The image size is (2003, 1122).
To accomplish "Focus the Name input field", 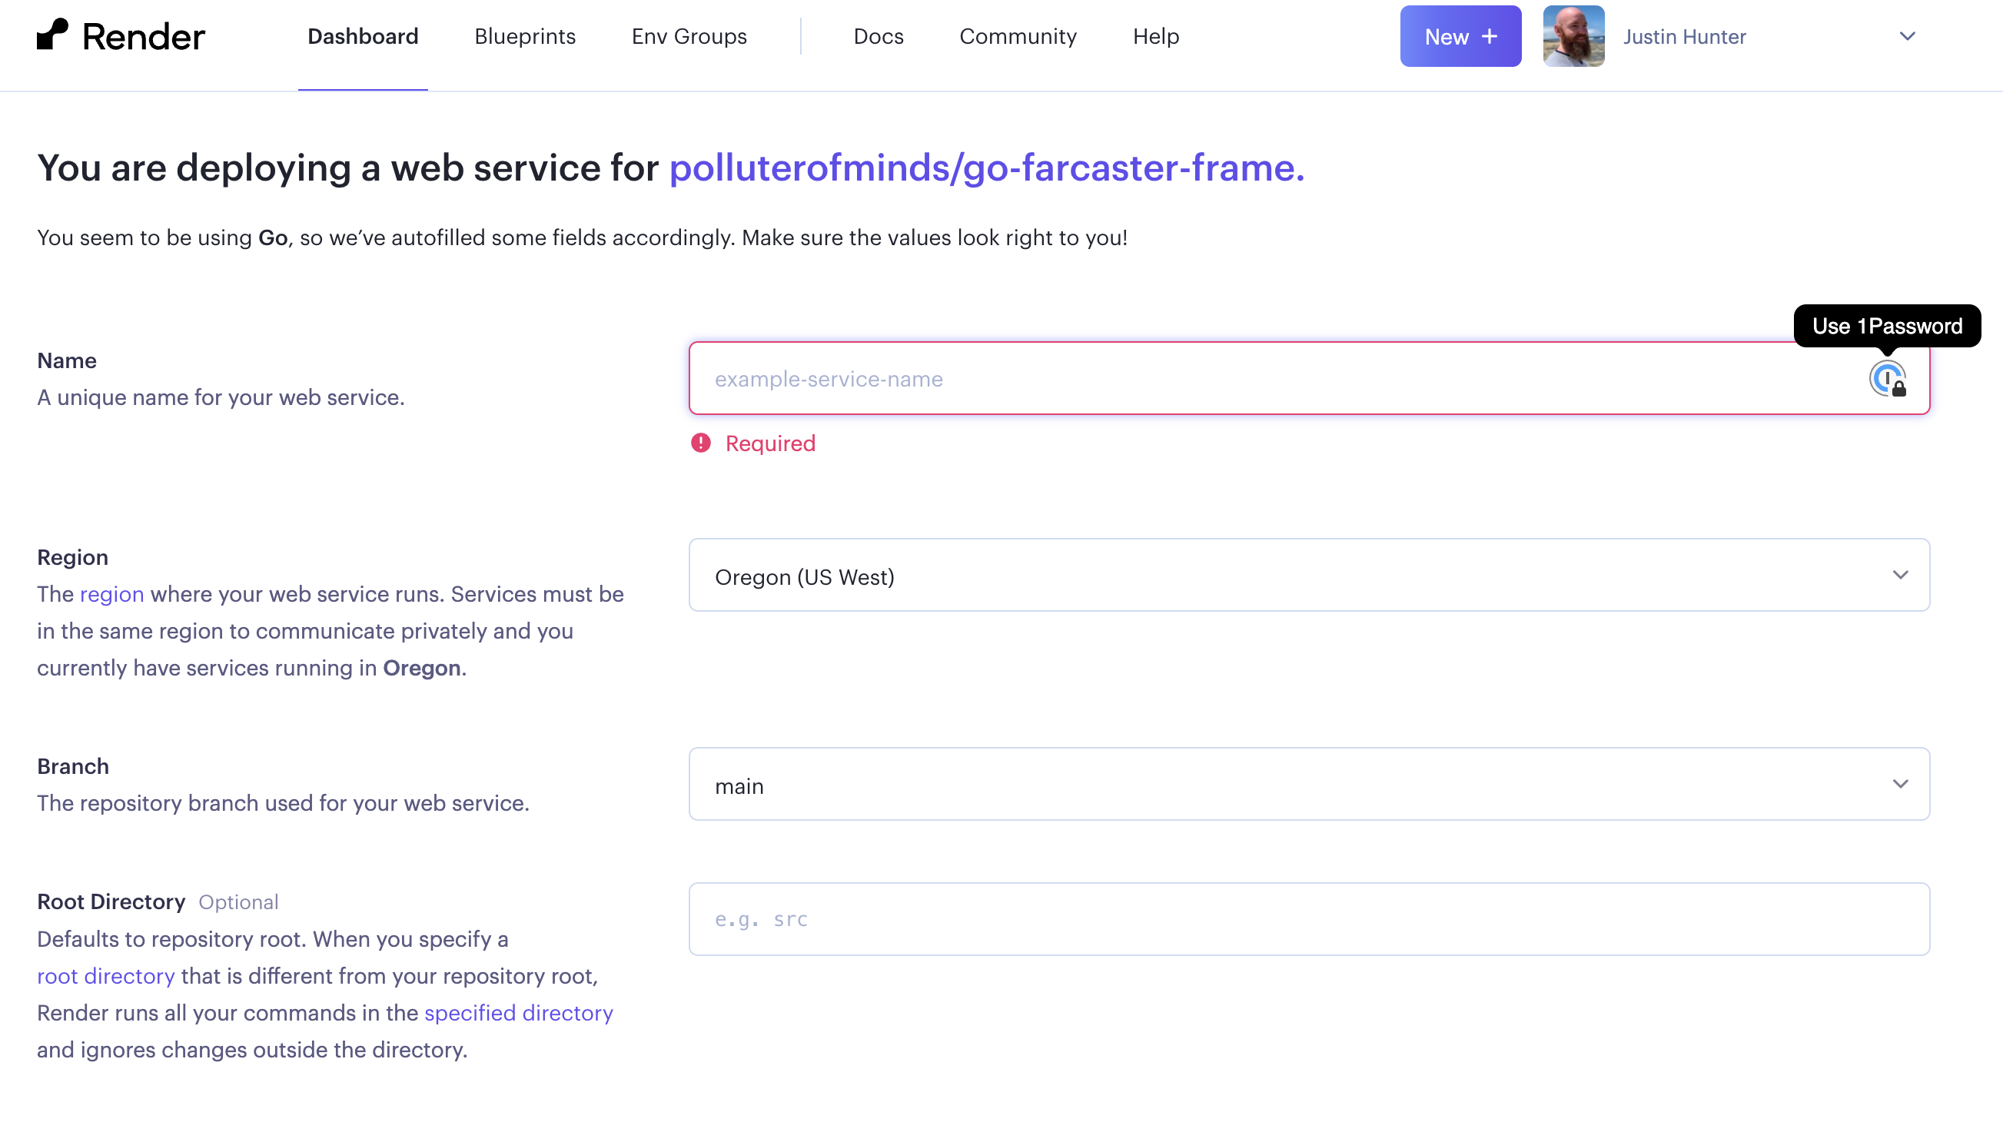I will point(1309,379).
